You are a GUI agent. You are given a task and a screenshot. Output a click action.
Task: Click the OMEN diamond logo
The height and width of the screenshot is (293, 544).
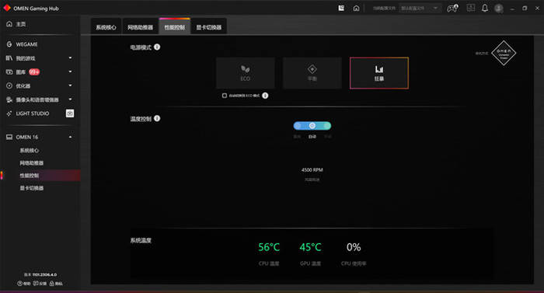504,53
